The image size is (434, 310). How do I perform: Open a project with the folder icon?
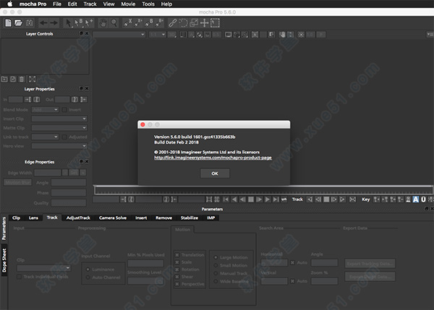[19, 23]
